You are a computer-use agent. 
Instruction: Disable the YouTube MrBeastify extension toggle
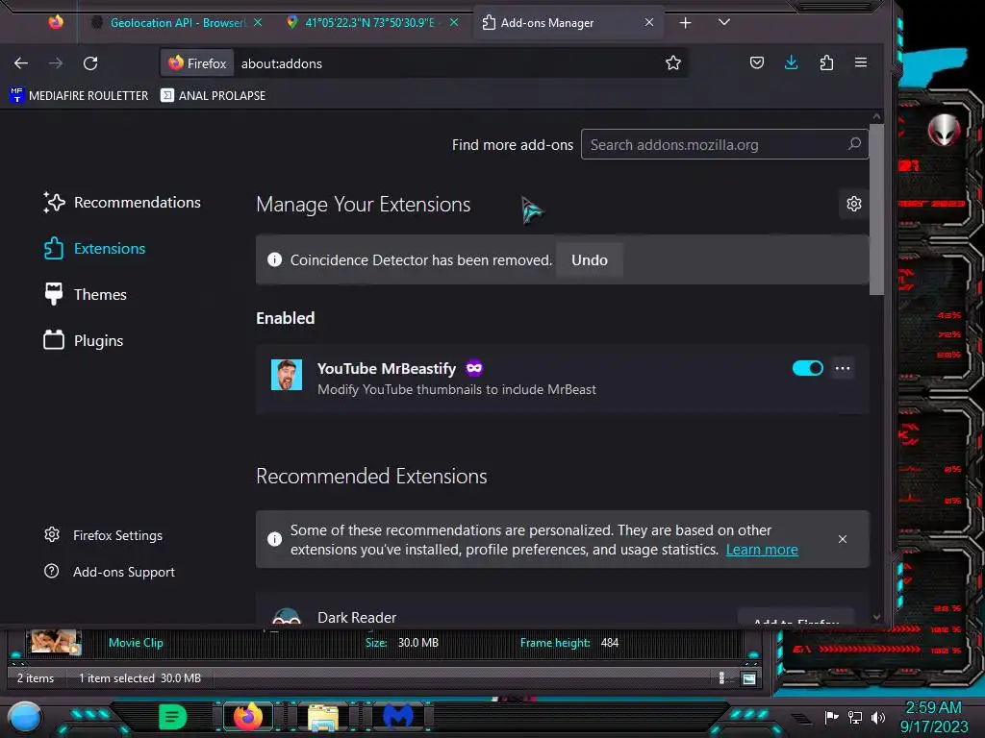pyautogui.click(x=808, y=368)
